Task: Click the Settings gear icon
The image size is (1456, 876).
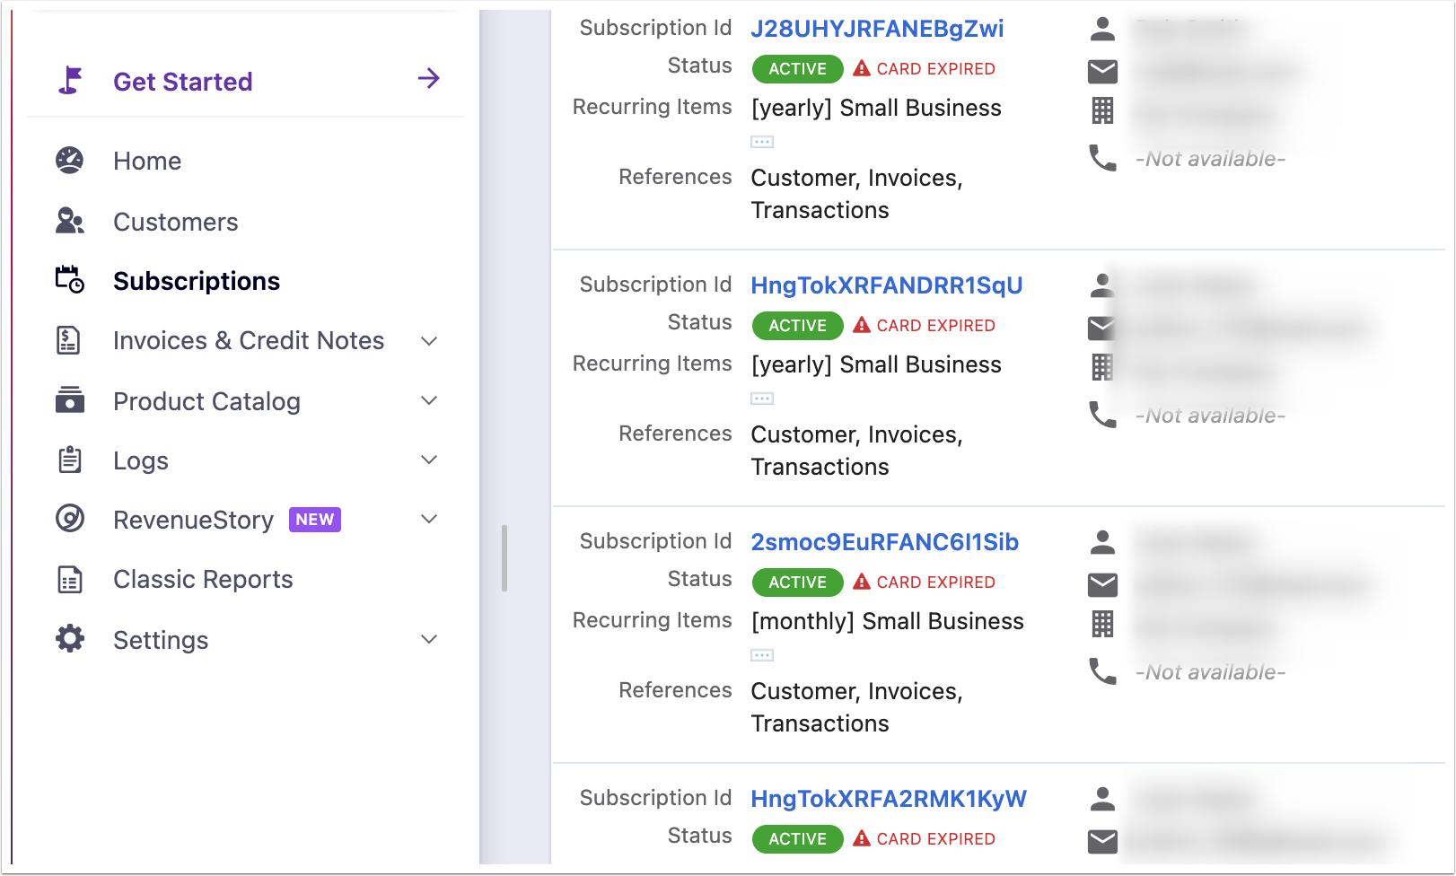Action: pyautogui.click(x=70, y=639)
